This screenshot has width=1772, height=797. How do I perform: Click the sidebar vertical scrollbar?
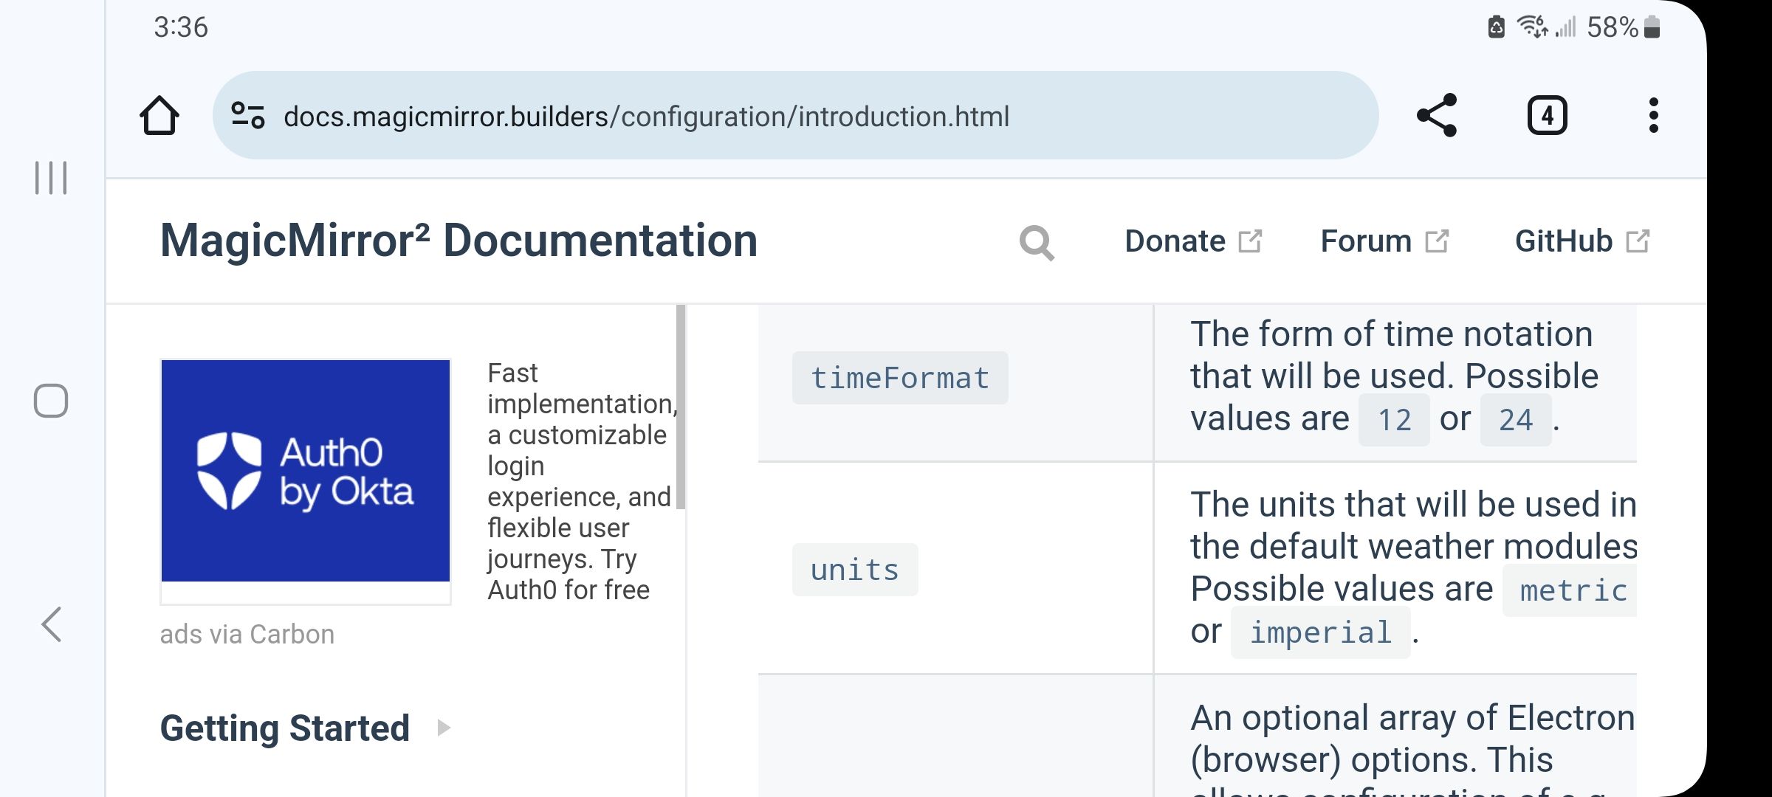tap(681, 406)
